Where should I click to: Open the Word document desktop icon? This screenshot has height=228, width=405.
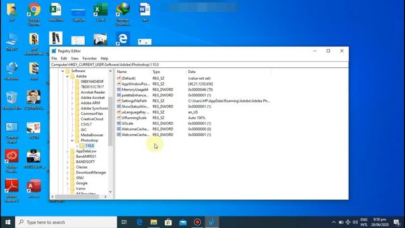(x=145, y=12)
